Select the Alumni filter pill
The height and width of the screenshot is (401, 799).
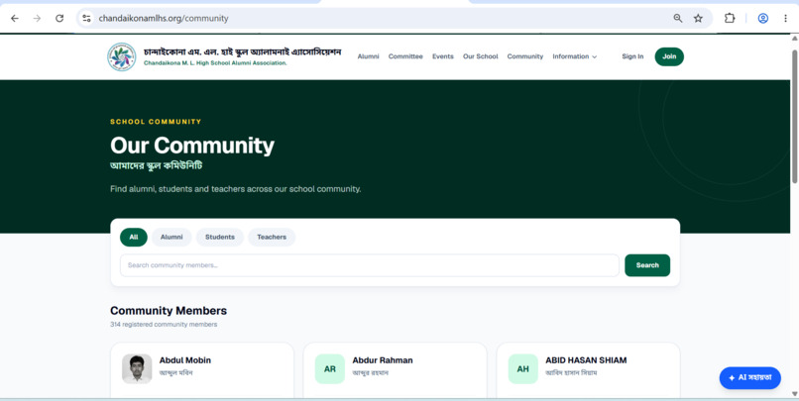(x=171, y=238)
